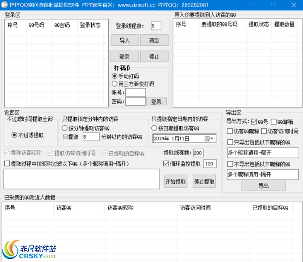Screen dimensions: 303x262
Task: Toggle the QQ号 export checkbox
Action: tap(254, 122)
